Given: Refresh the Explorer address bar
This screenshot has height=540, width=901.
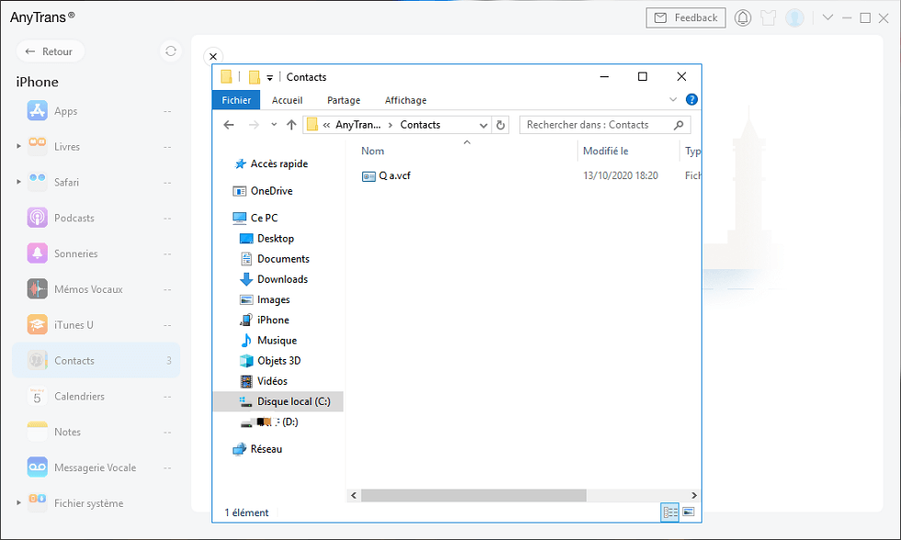Looking at the screenshot, I should (500, 125).
